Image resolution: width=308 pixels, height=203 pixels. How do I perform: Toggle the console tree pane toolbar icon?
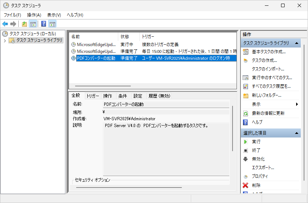[x=33, y=24]
